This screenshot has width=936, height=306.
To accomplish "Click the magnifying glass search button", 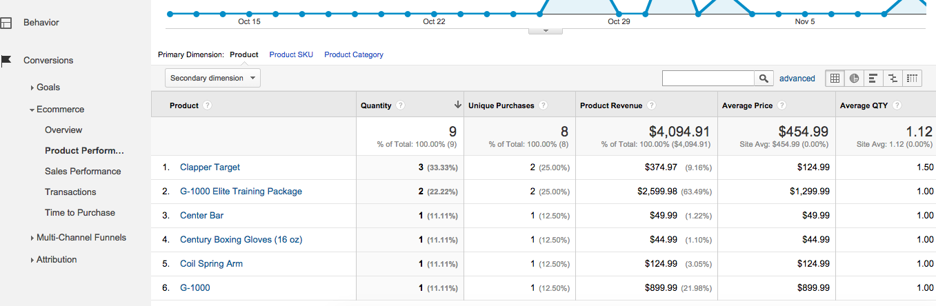I will [x=764, y=79].
